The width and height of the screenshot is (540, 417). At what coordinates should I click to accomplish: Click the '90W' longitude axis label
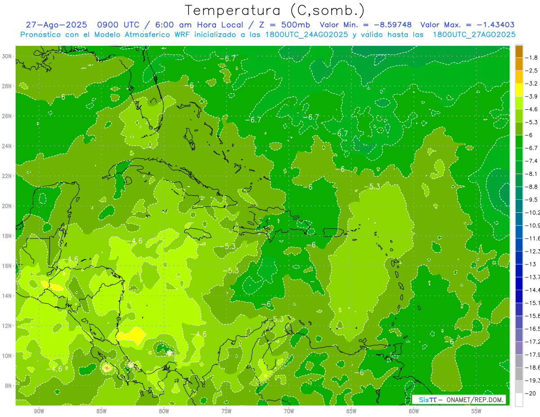tap(39, 411)
